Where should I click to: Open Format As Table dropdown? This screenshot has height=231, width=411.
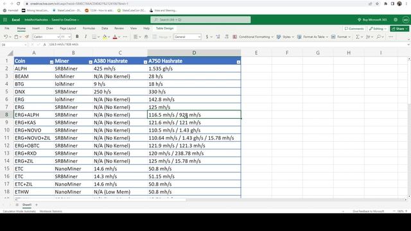click(x=313, y=37)
